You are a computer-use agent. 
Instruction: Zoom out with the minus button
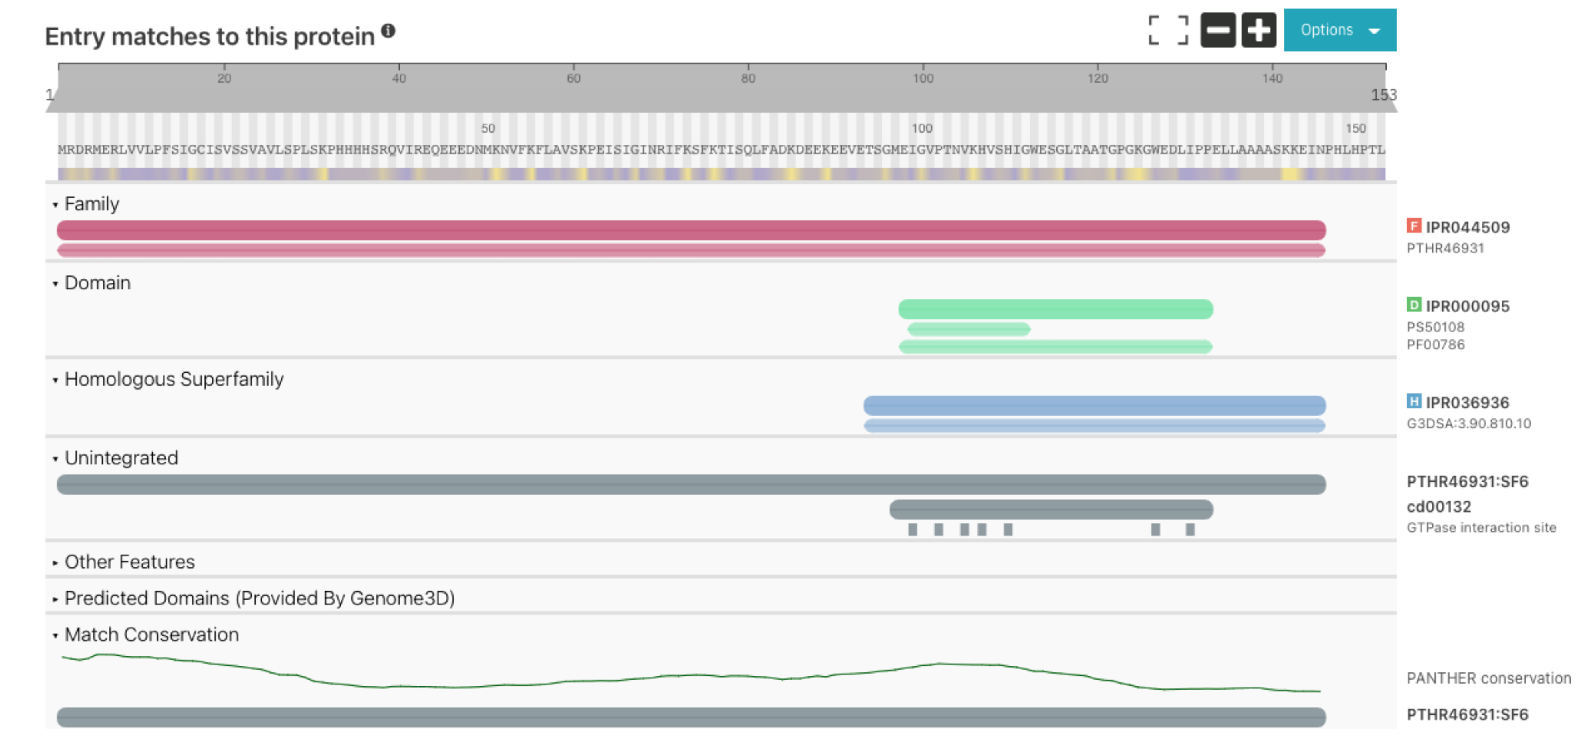point(1218,30)
